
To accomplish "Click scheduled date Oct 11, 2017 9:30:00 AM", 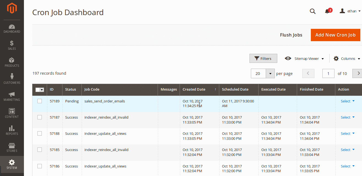I will click(x=238, y=104).
